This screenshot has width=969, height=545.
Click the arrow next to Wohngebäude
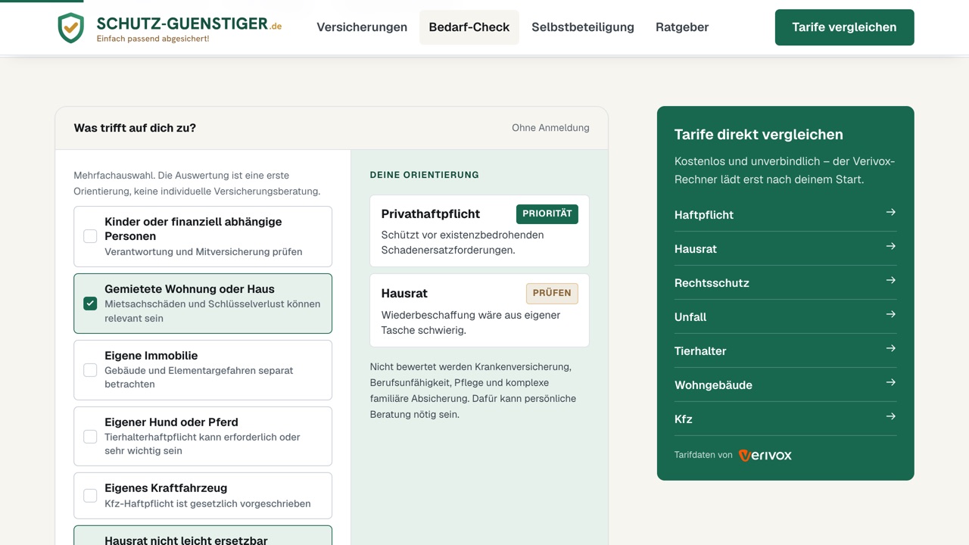coord(891,383)
